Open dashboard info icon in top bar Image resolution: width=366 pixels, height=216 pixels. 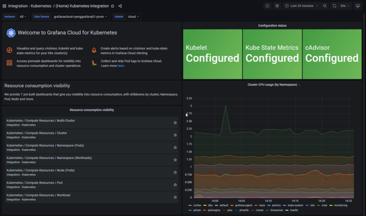coord(267,6)
